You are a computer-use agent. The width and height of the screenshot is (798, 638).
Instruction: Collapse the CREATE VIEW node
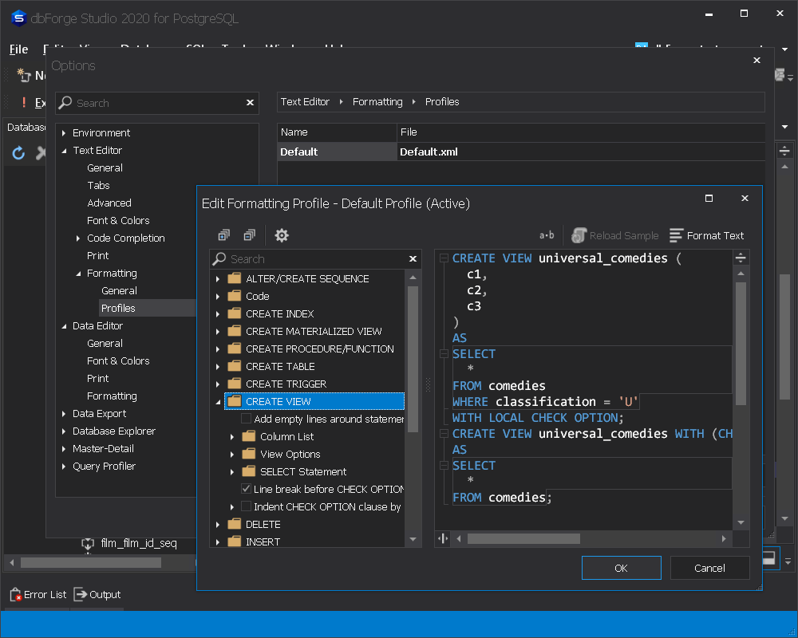click(218, 402)
